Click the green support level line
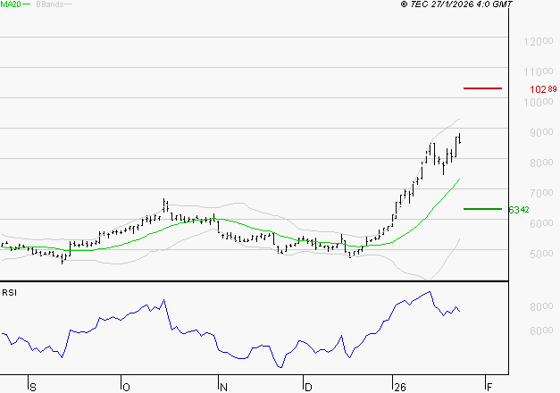560x393 pixels. pos(482,209)
